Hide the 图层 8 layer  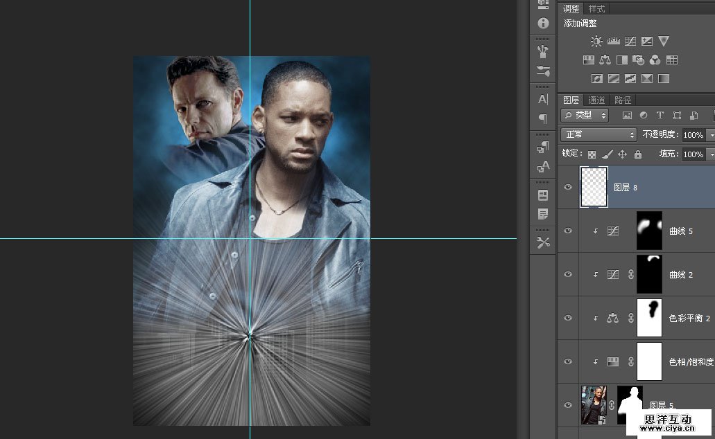pos(568,187)
